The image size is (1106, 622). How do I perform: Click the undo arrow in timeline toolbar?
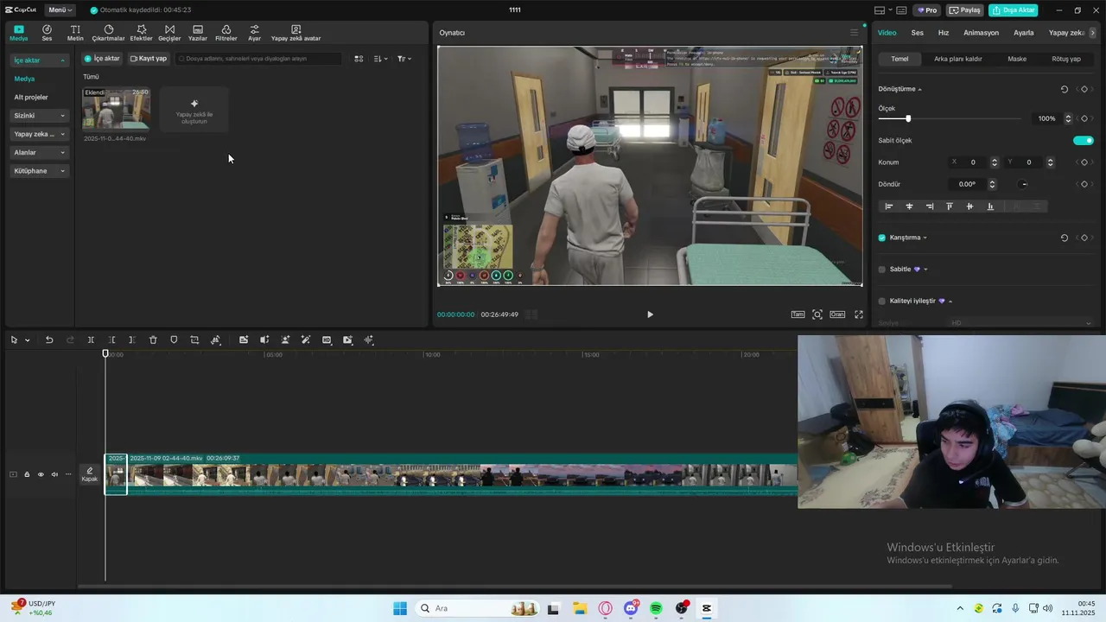[x=49, y=340]
